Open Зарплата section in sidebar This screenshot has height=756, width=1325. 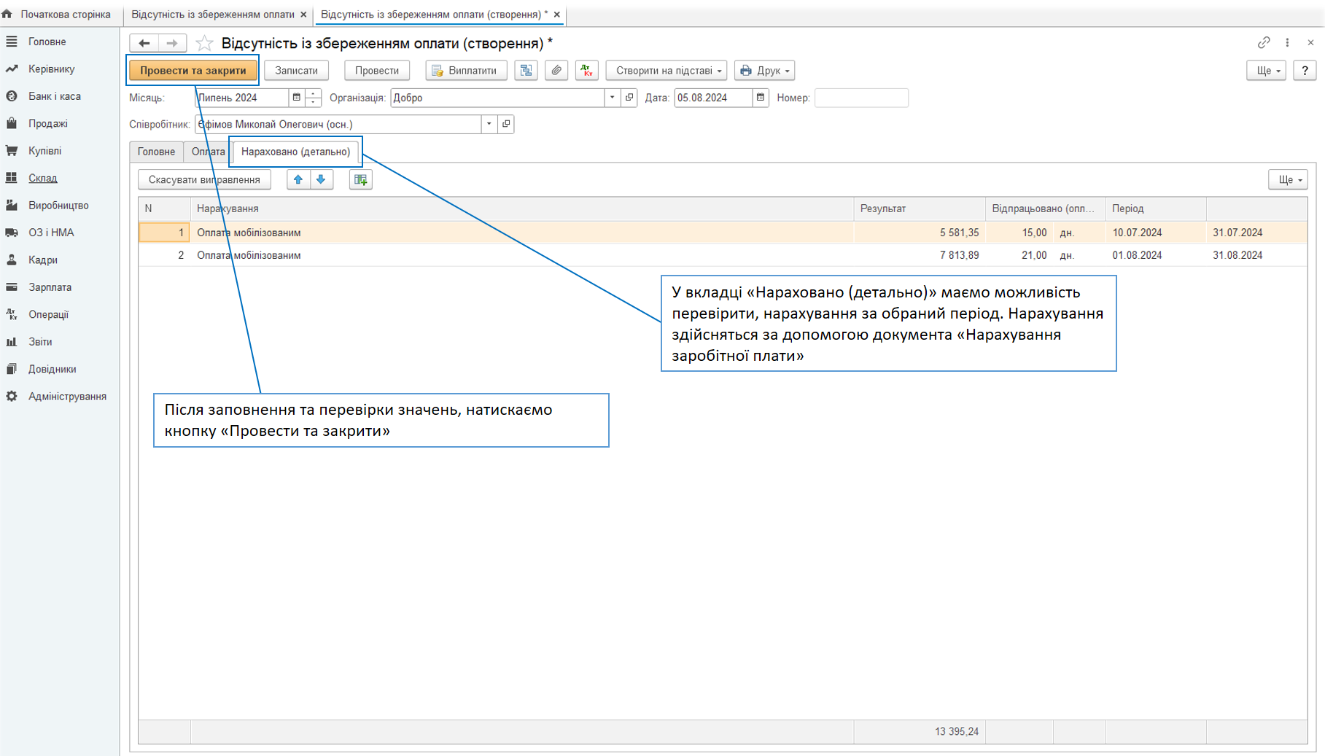coord(50,287)
